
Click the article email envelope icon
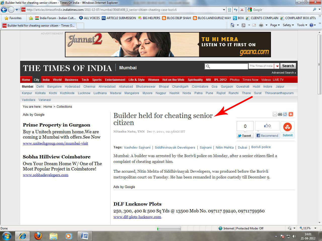click(275, 114)
